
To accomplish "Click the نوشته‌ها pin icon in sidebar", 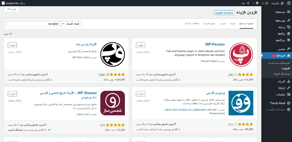I will pyautogui.click(x=289, y=20).
